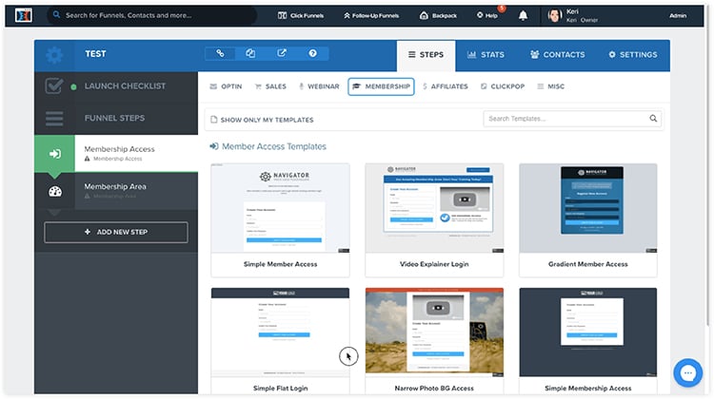Click the Add New Step button
Viewport: 714px width, 399px height.
(x=115, y=232)
